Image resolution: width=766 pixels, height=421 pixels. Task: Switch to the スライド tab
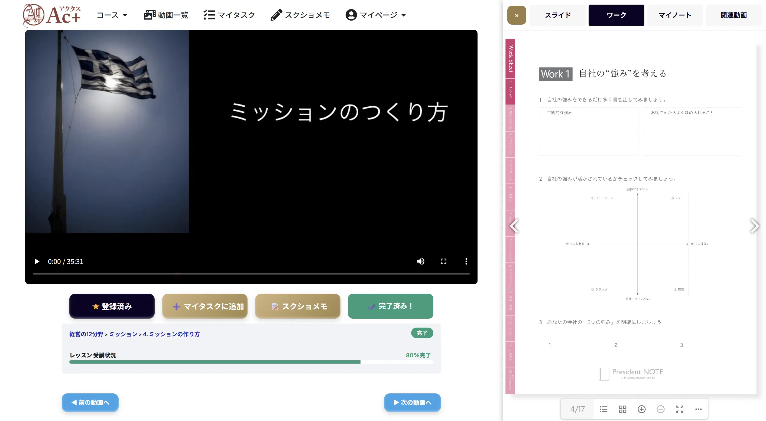point(558,15)
